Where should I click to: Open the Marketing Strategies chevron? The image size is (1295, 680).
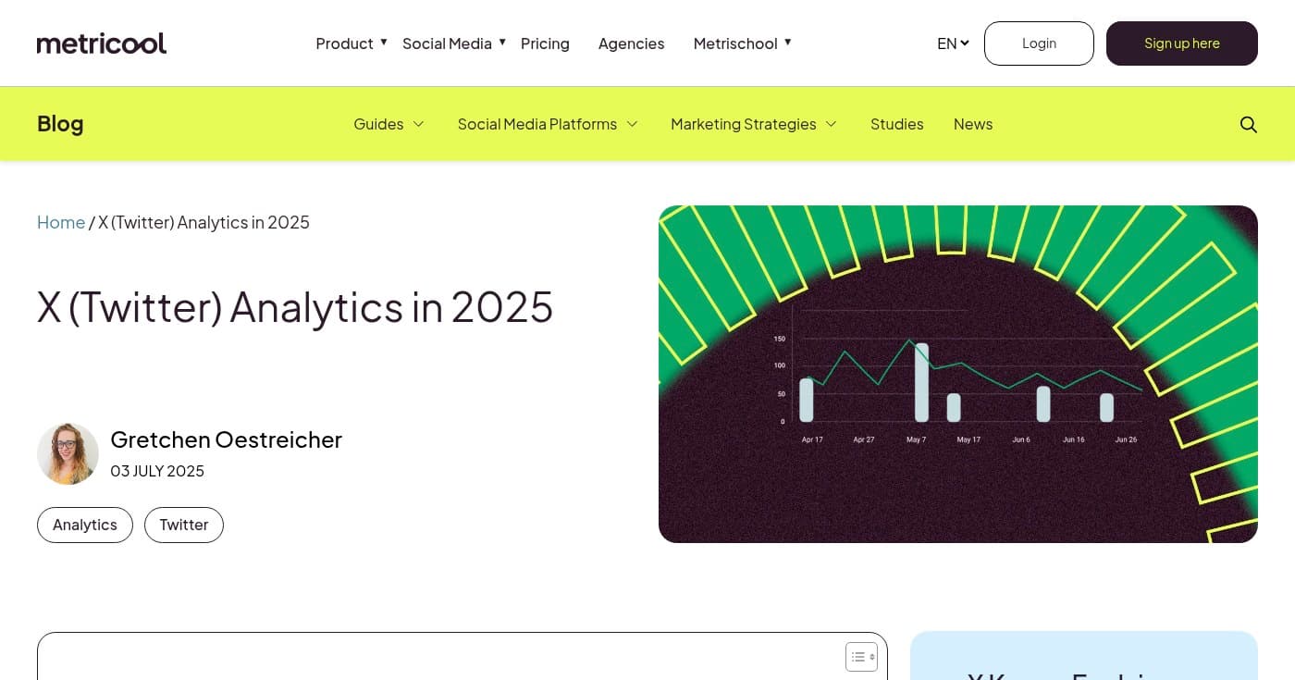point(830,124)
